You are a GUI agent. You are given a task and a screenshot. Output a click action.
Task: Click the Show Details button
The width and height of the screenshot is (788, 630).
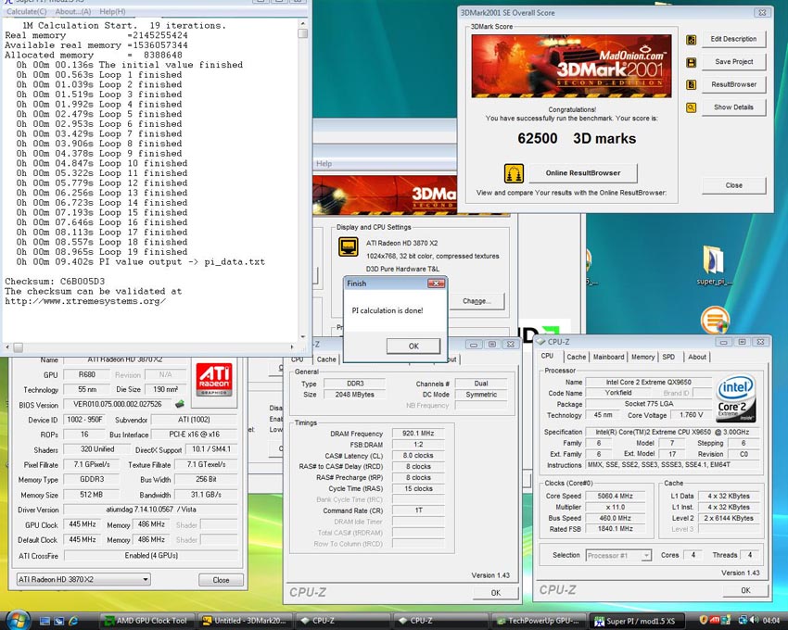point(733,107)
